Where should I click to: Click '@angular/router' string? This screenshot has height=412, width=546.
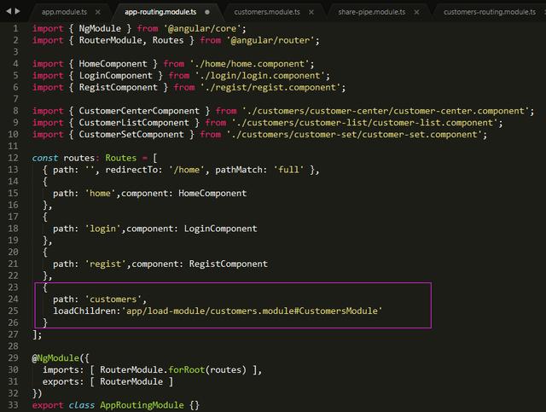(x=270, y=40)
